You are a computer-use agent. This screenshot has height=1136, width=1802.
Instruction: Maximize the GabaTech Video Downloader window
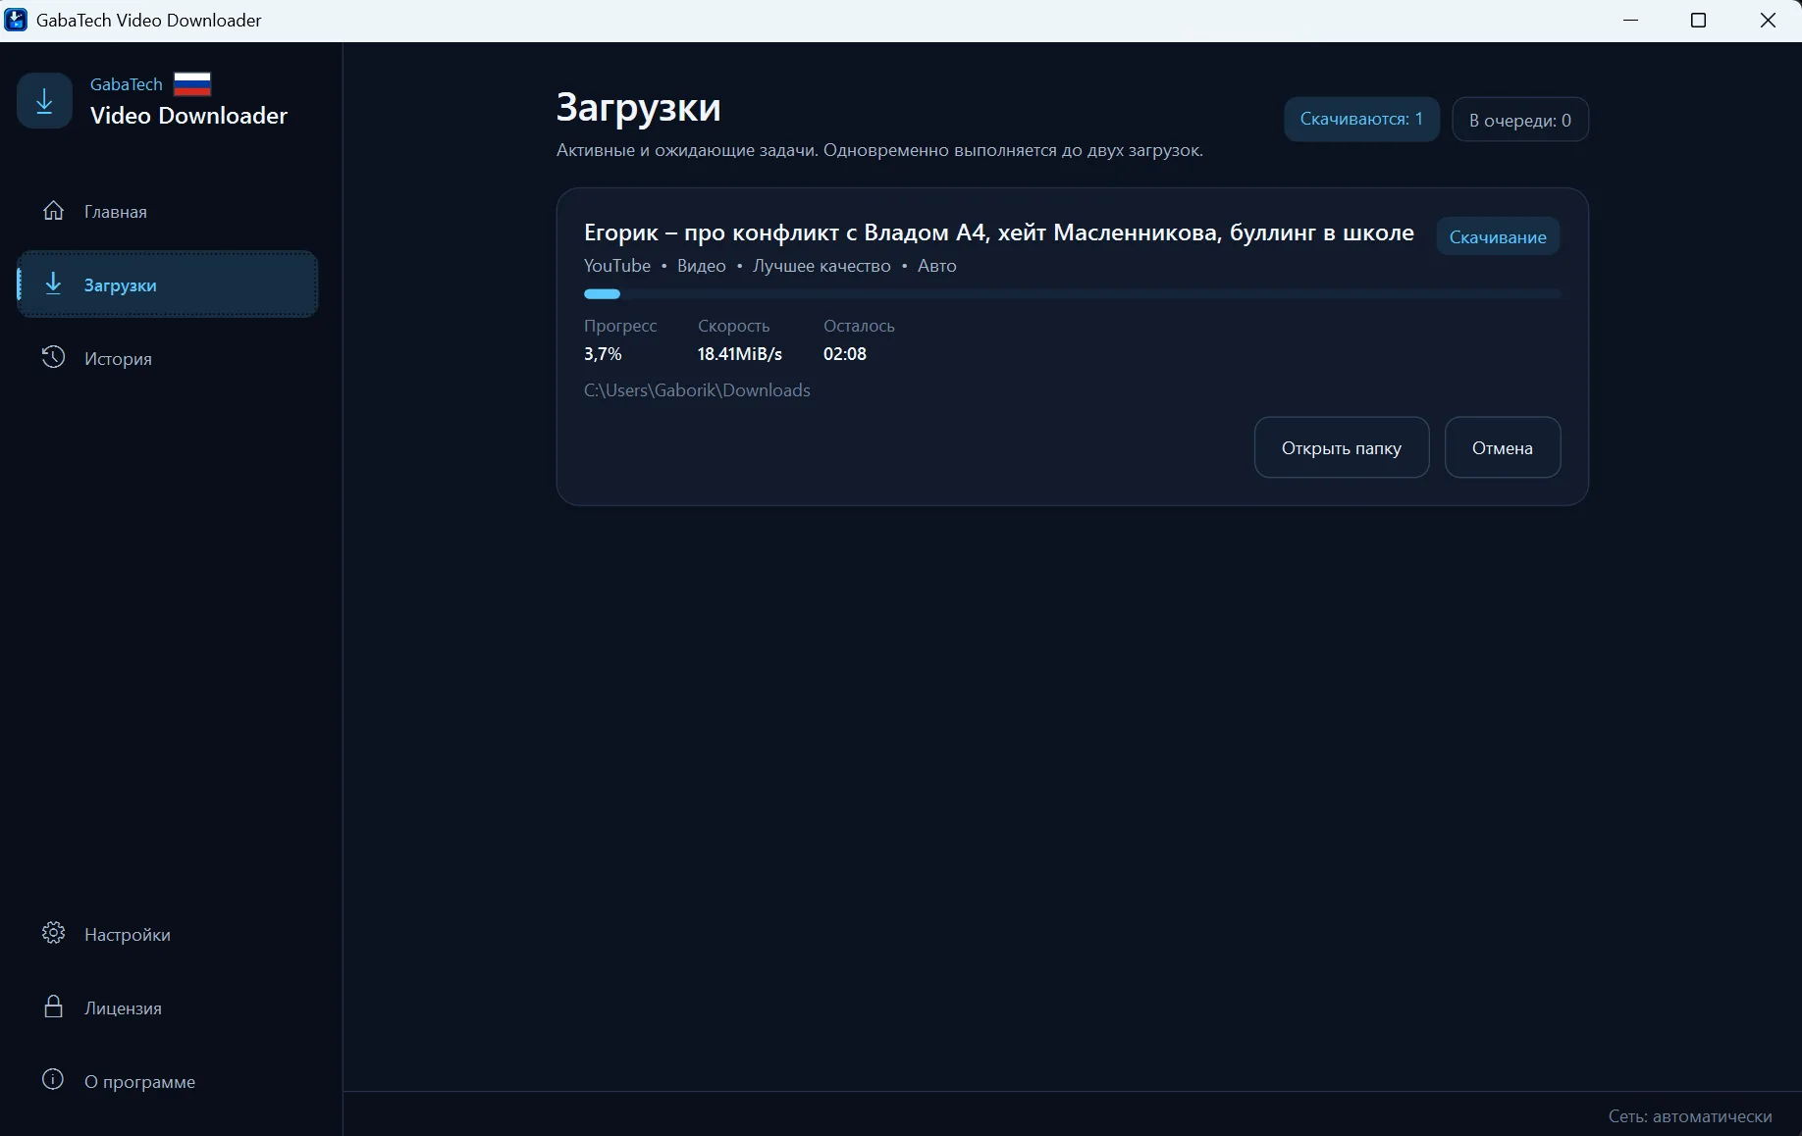pyautogui.click(x=1699, y=20)
